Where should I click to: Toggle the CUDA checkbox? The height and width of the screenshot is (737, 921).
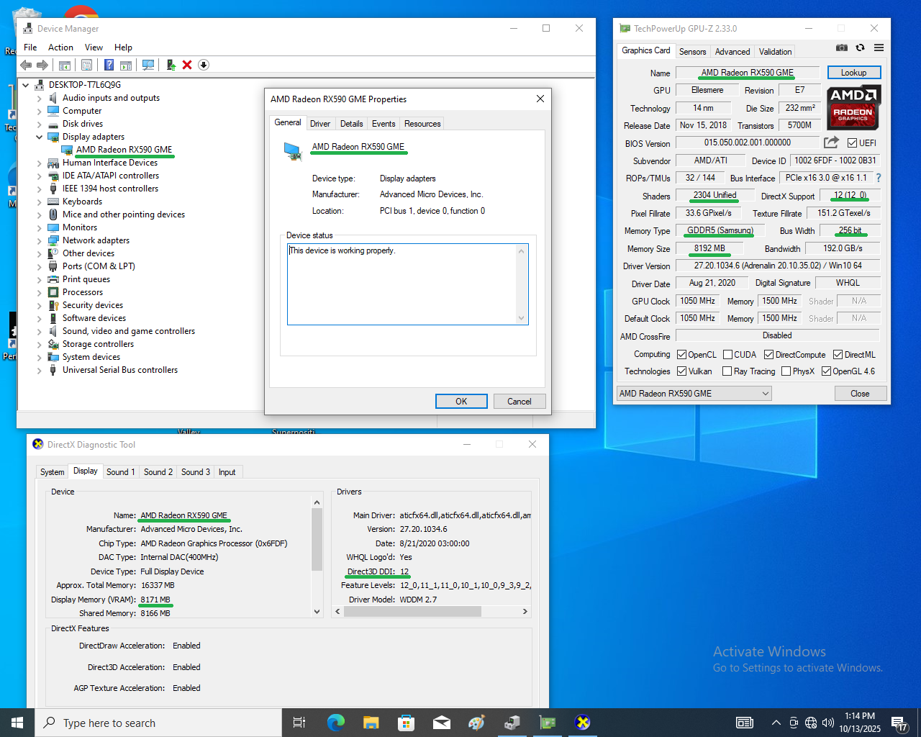click(x=727, y=355)
